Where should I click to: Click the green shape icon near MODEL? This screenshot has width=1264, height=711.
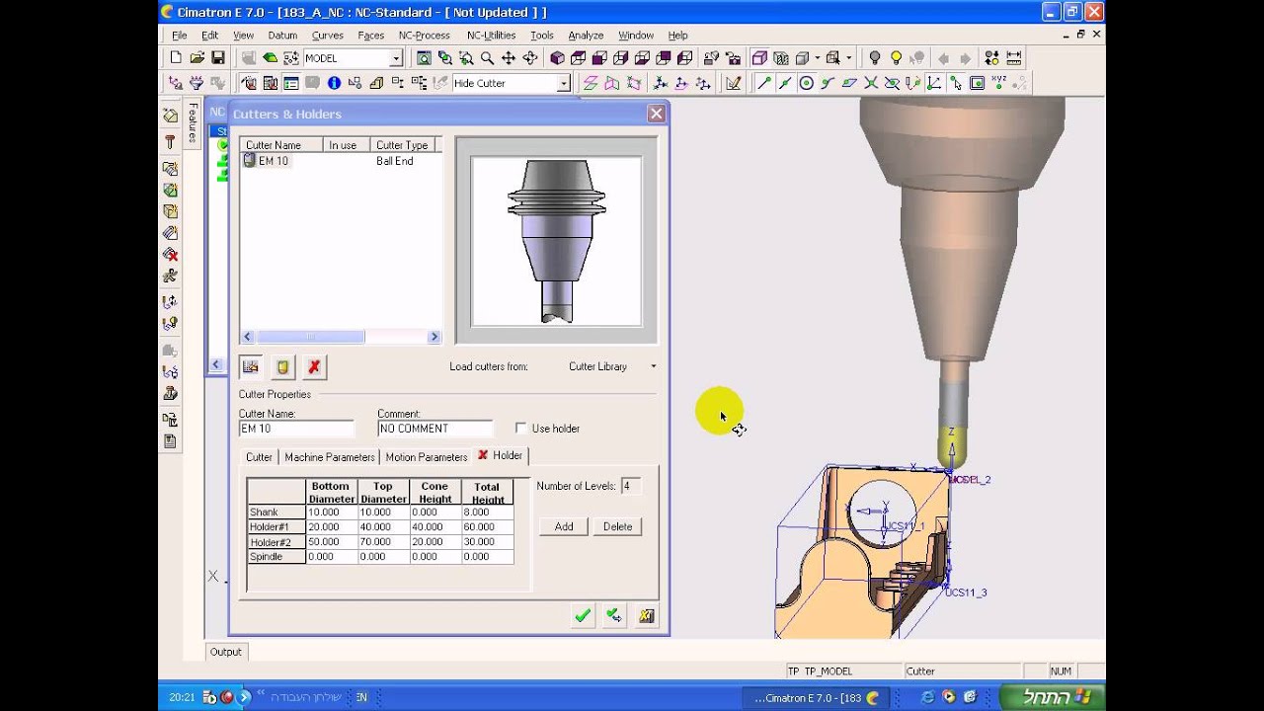coord(270,58)
